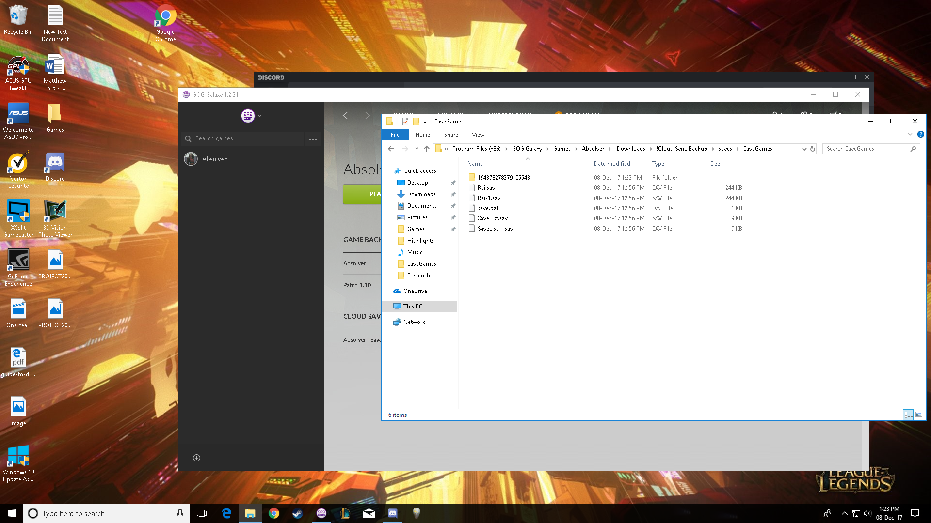This screenshot has width=931, height=523.
Task: Open Microsoft Edge from taskbar
Action: click(x=226, y=513)
